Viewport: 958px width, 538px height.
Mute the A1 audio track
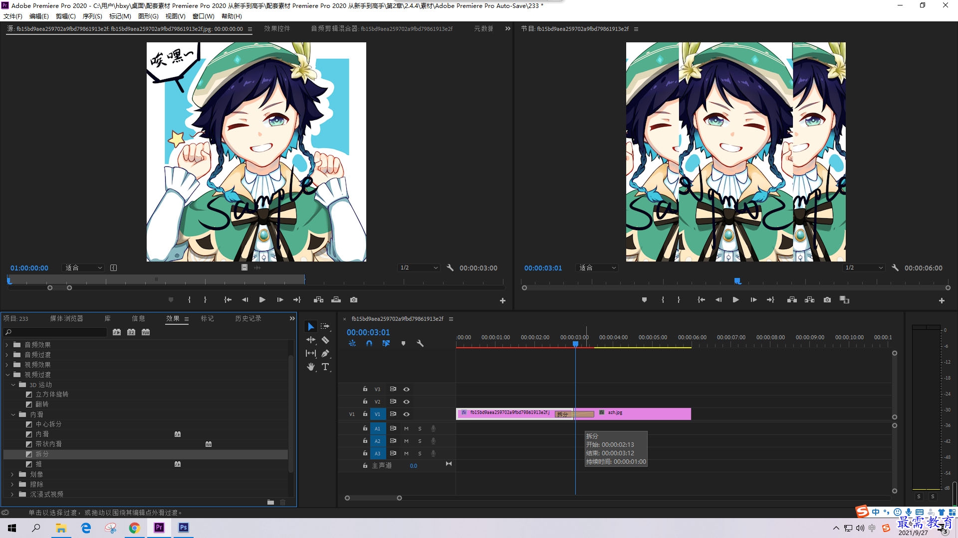click(406, 428)
